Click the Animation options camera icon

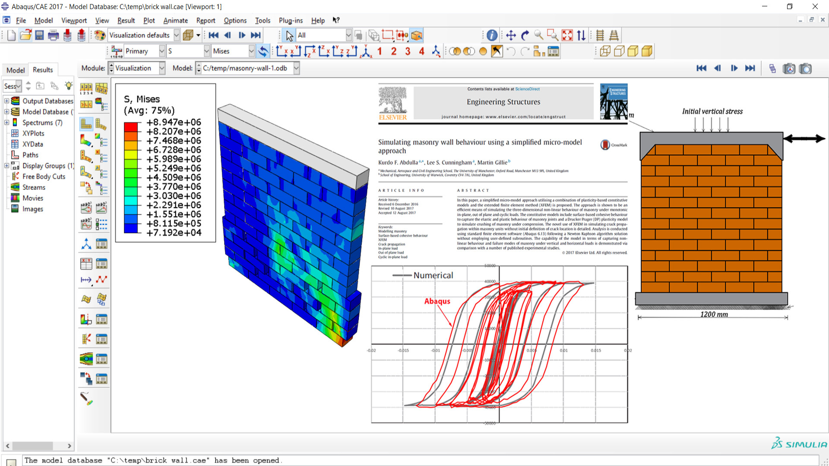tap(789, 69)
